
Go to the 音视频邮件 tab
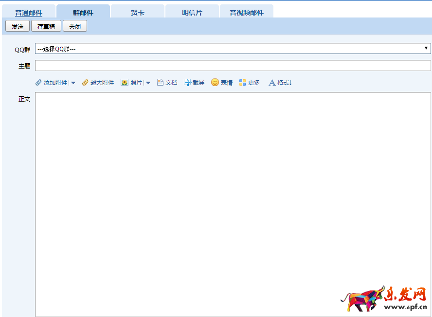247,13
